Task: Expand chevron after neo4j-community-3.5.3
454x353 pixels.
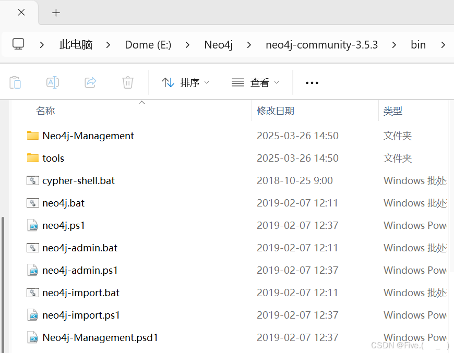Action: point(394,45)
